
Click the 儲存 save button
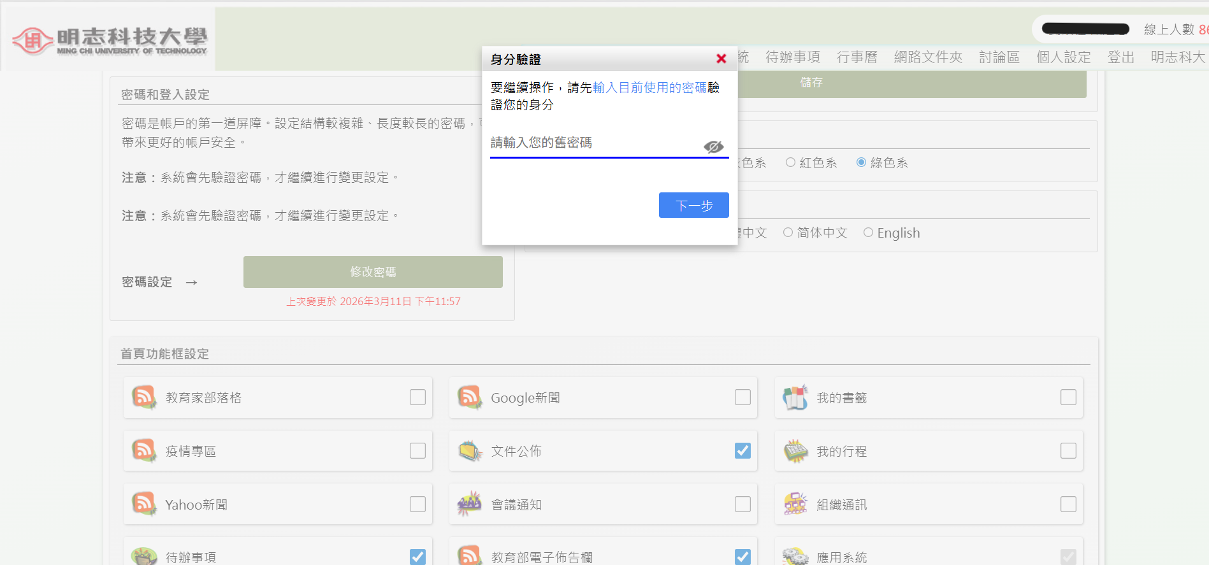point(811,83)
